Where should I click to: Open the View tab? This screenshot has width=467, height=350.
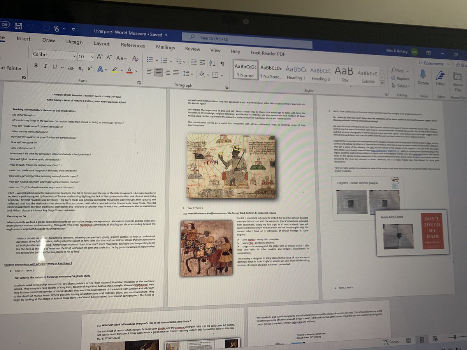click(215, 50)
